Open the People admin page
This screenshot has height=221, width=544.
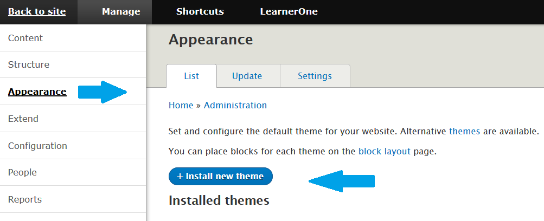click(73, 172)
